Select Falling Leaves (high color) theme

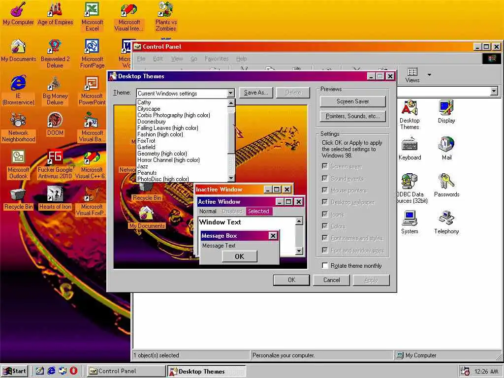tap(182, 127)
